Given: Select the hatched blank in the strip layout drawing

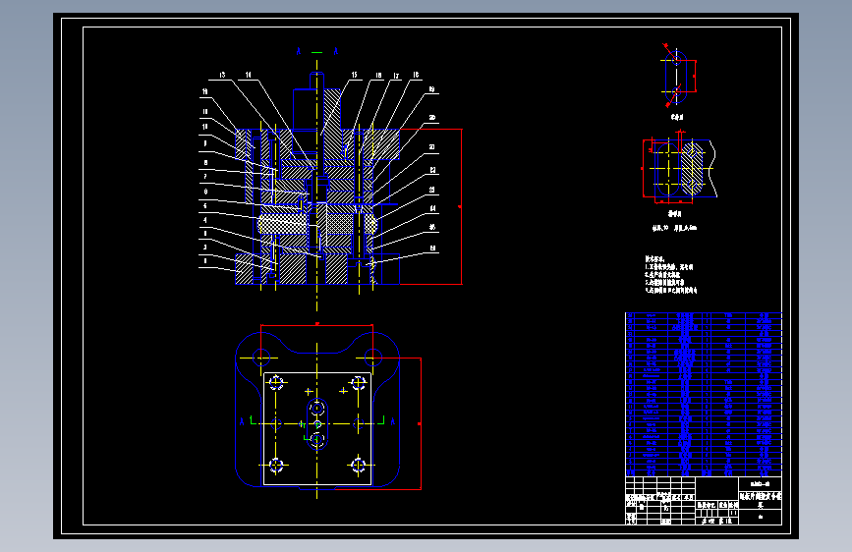Looking at the screenshot, I should (x=692, y=168).
